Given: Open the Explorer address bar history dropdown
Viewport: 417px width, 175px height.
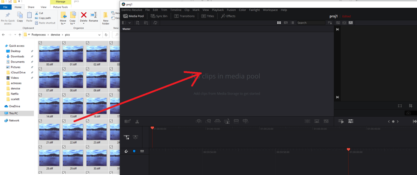Looking at the screenshot, I should [99, 35].
